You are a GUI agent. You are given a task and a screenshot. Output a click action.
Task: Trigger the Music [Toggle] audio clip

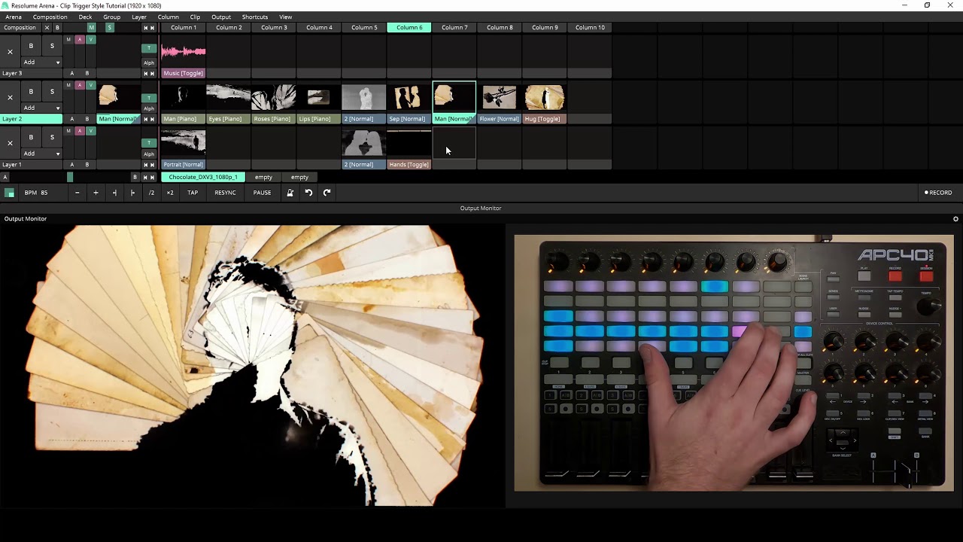point(184,52)
